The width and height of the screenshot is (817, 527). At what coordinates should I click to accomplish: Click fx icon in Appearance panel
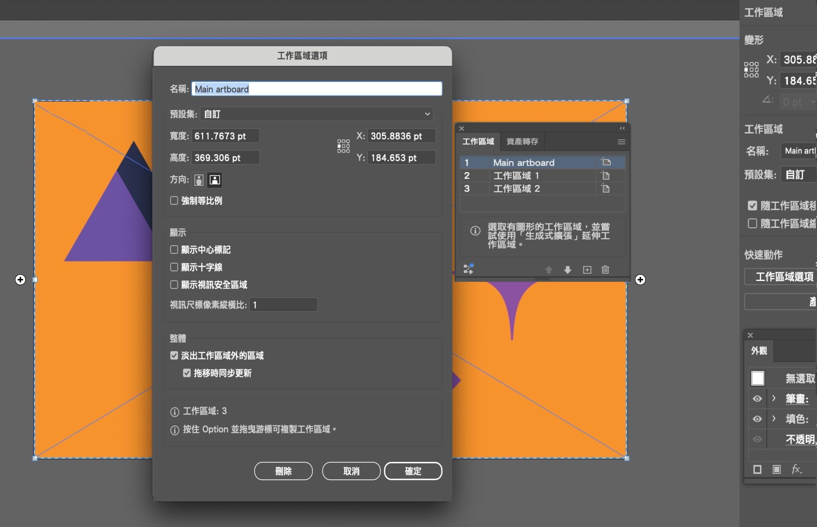click(797, 469)
